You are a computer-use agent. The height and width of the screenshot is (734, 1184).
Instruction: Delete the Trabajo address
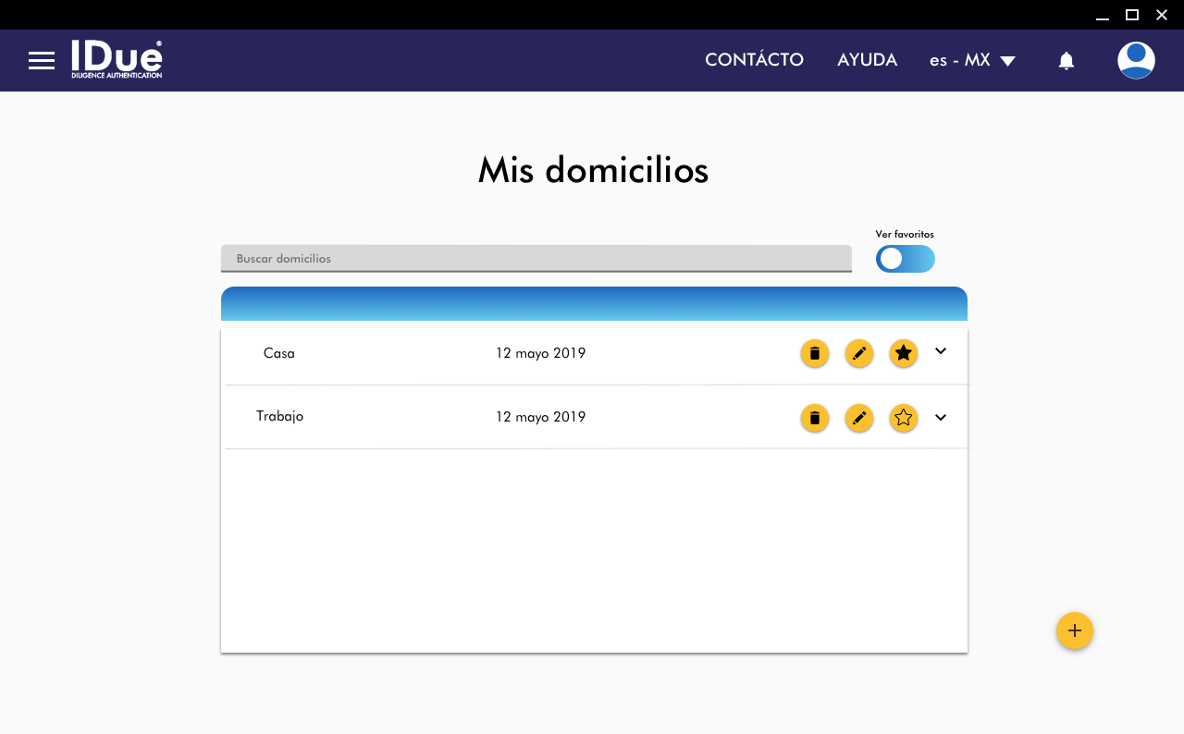(x=815, y=418)
